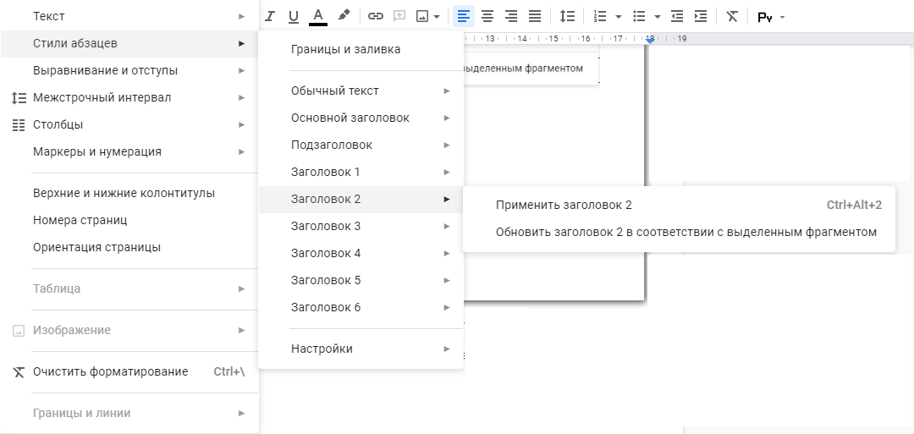Open the text color picker
This screenshot has height=434, width=914.
click(x=318, y=16)
